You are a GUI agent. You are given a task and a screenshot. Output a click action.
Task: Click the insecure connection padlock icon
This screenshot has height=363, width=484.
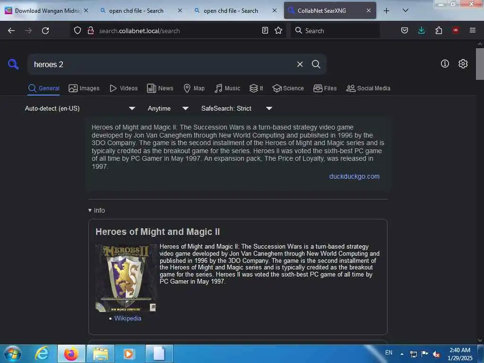tap(90, 31)
